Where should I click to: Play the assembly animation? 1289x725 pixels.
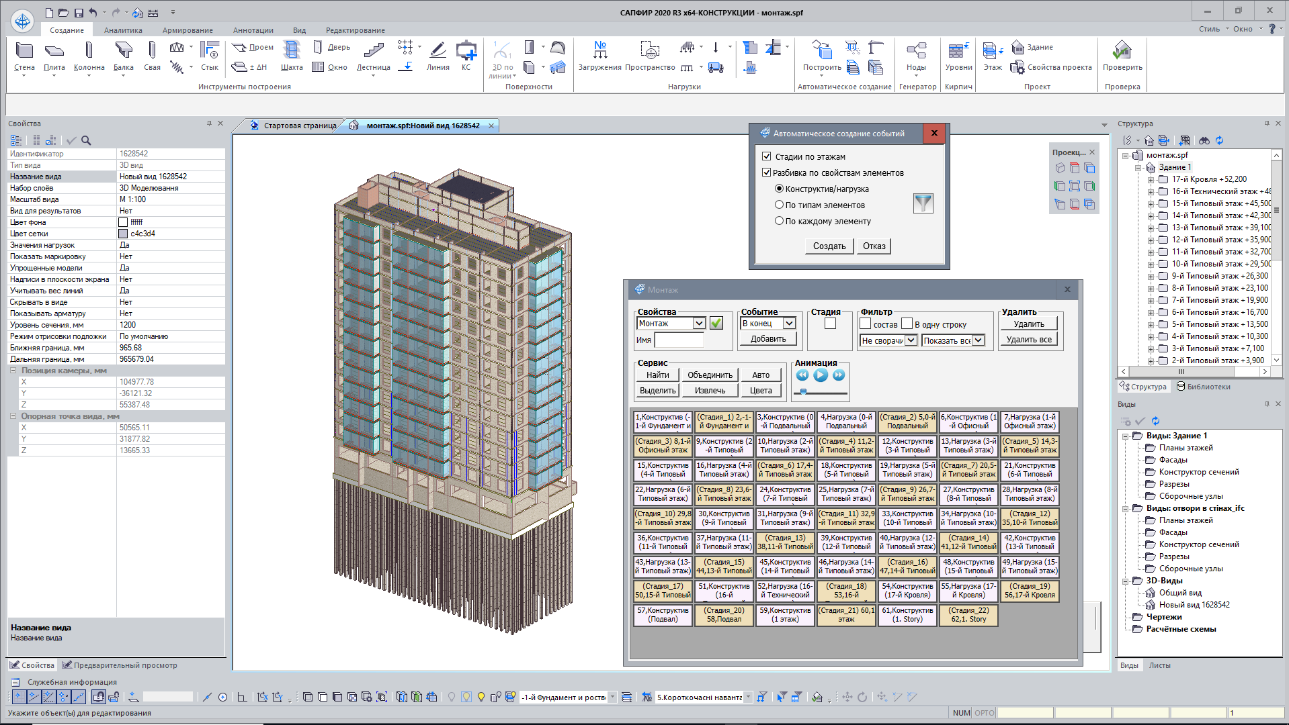point(820,375)
